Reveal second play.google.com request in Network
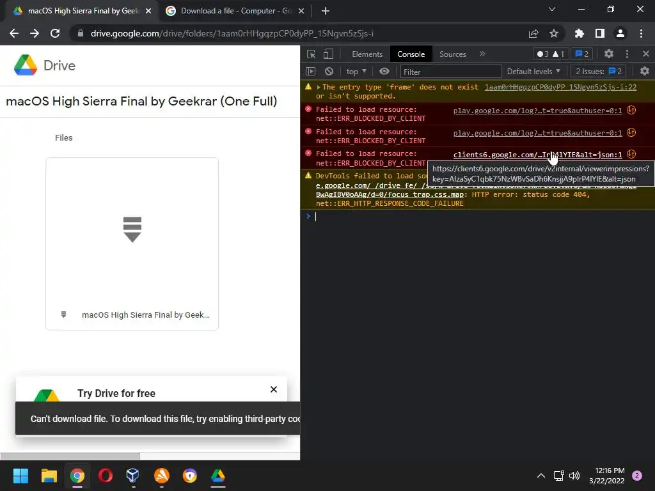 [x=631, y=133]
